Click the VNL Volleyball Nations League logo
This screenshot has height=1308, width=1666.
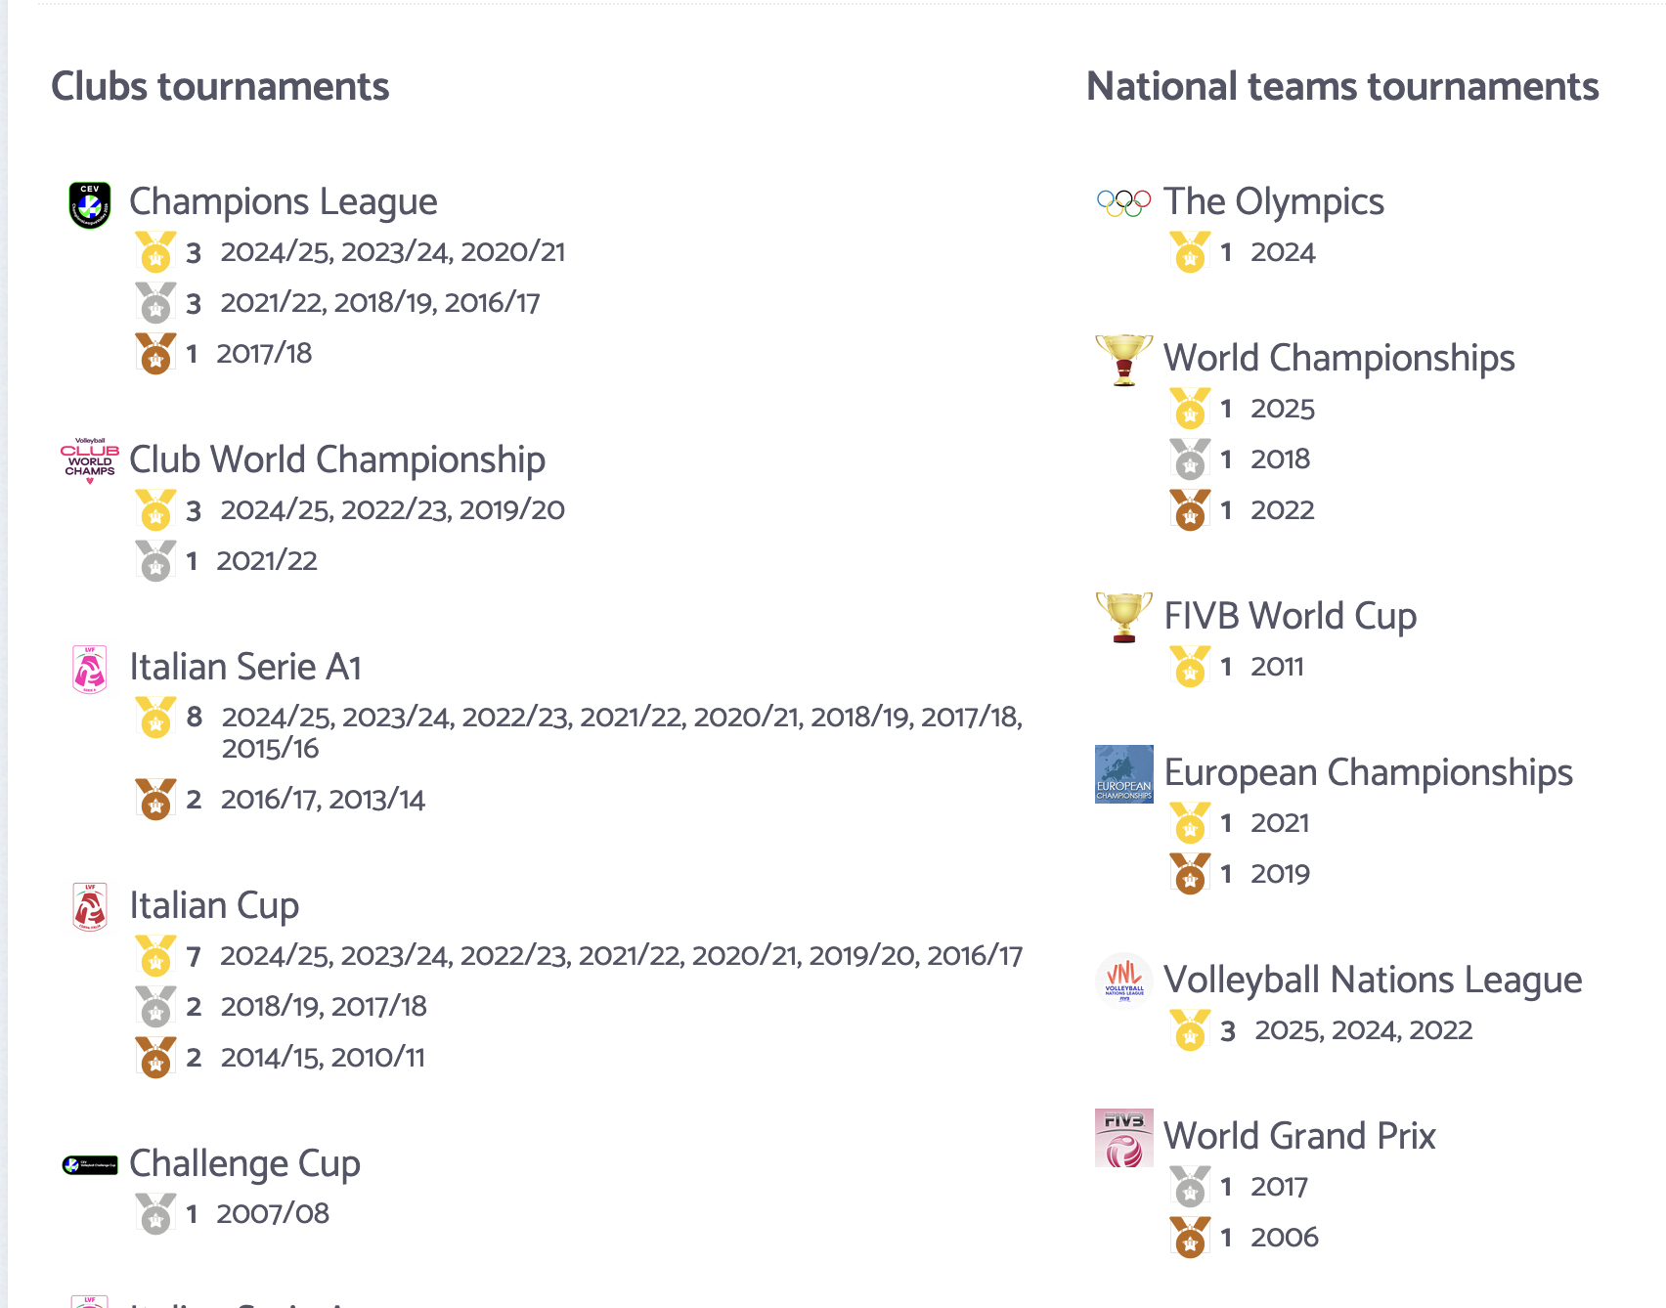(1123, 980)
